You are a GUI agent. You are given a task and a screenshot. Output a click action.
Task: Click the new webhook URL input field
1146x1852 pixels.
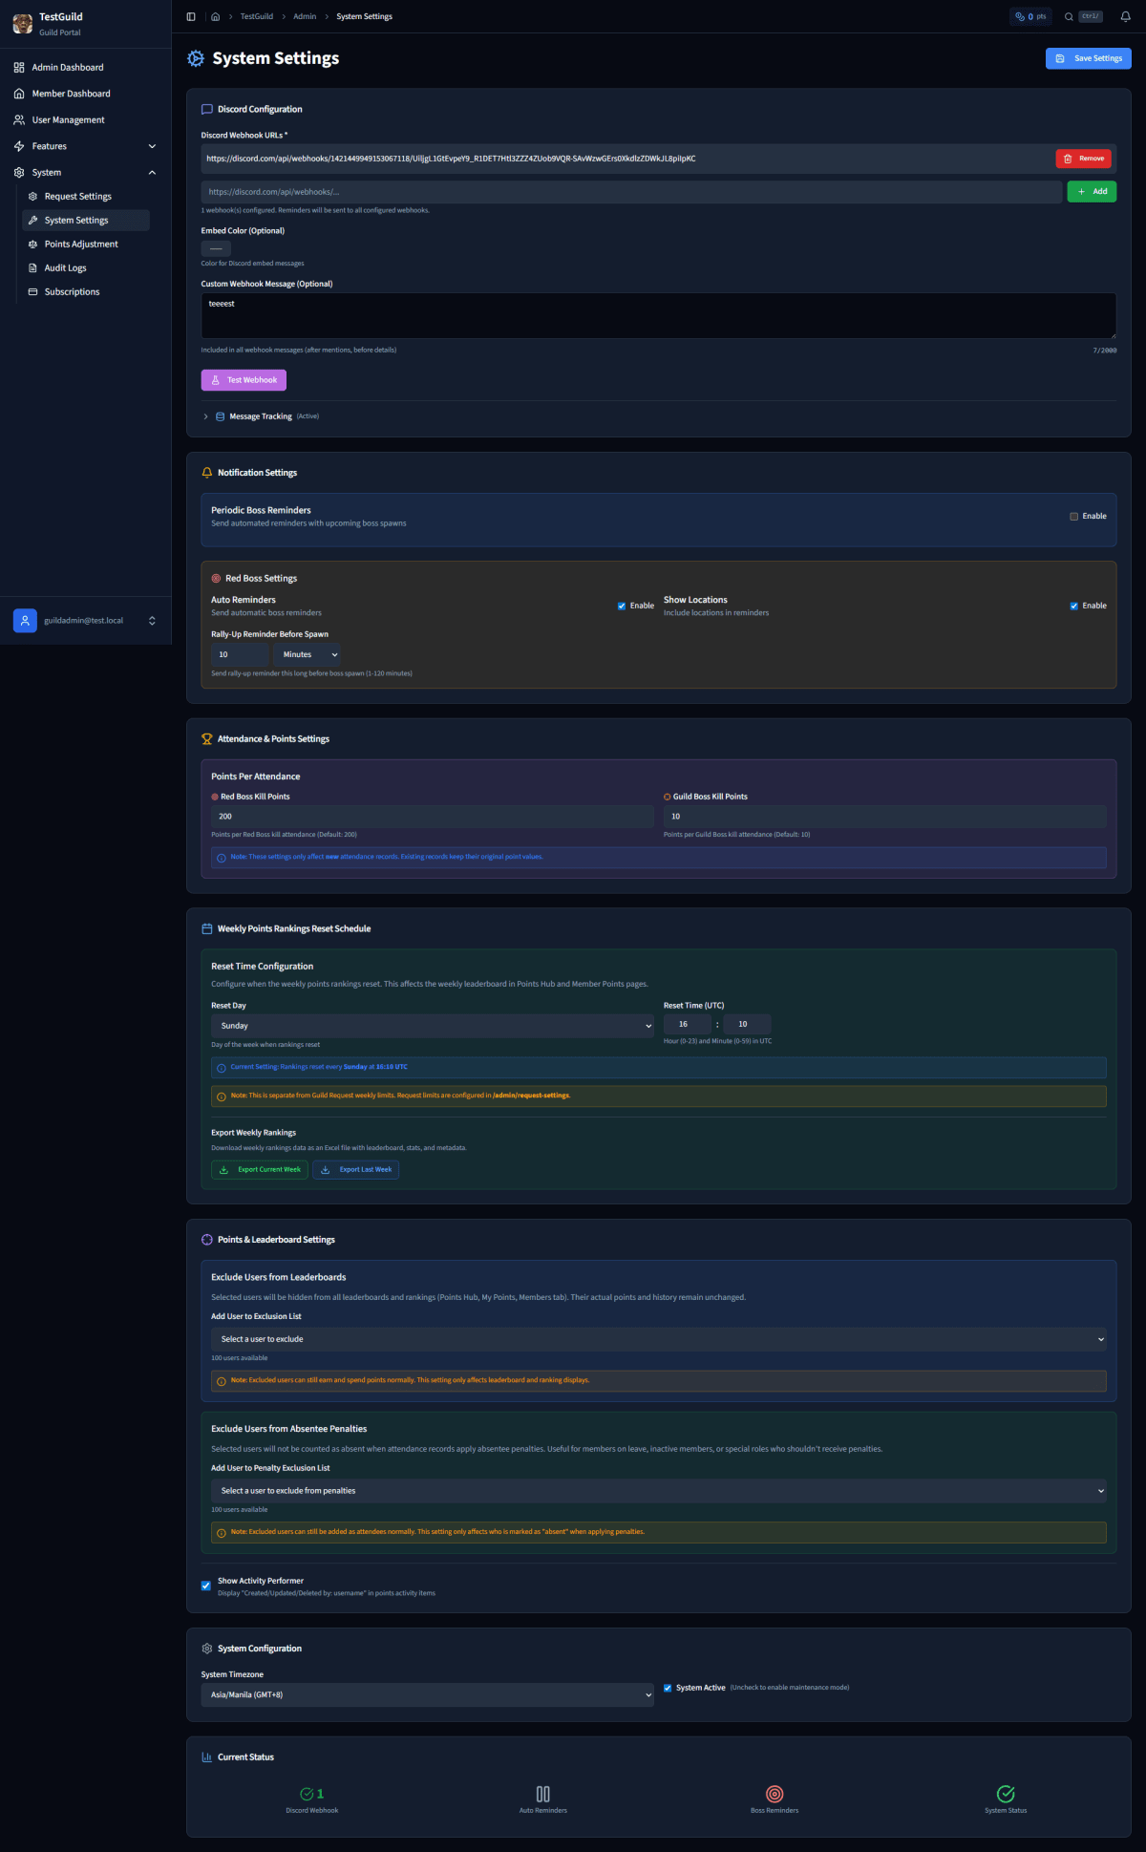[631, 192]
